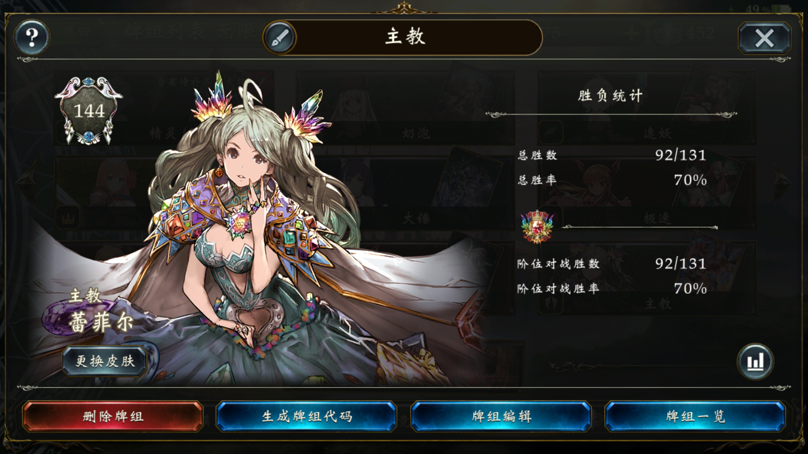
Task: Tap the 阶位对战胜数 92/131 value
Action: [680, 264]
